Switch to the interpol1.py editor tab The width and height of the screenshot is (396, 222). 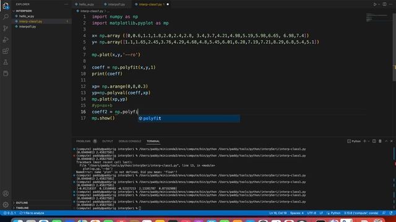click(x=116, y=4)
